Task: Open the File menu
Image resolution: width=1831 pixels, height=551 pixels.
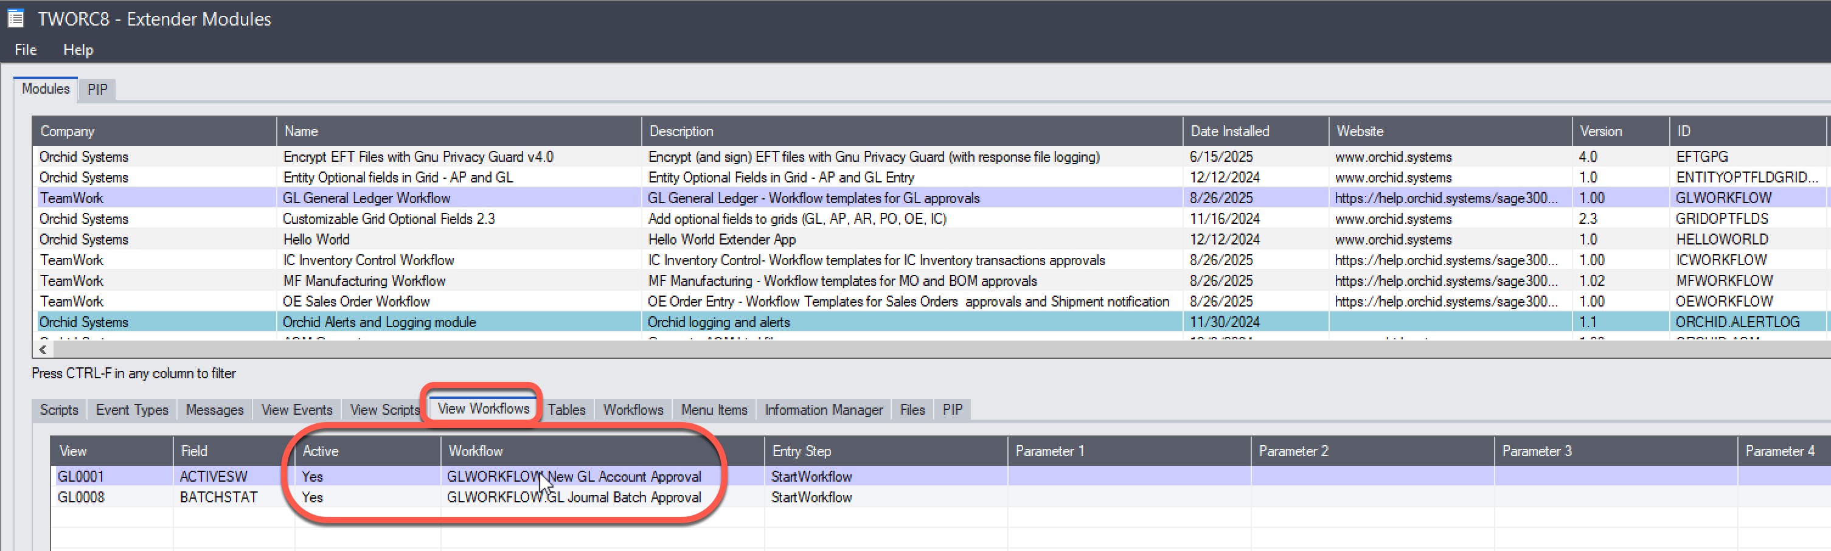Action: pos(26,50)
